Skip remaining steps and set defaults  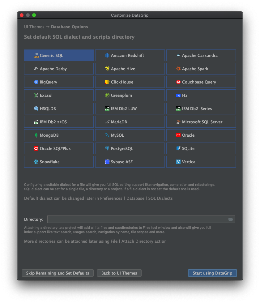pos(58,273)
